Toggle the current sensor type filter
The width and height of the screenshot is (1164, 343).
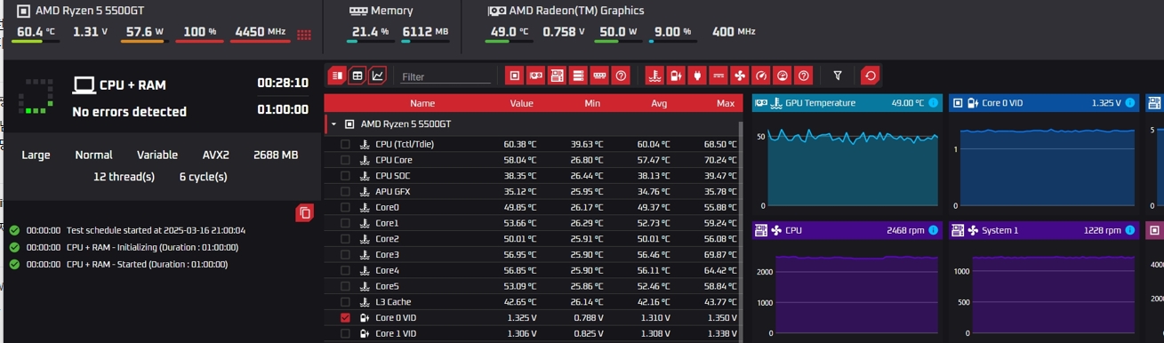click(718, 76)
